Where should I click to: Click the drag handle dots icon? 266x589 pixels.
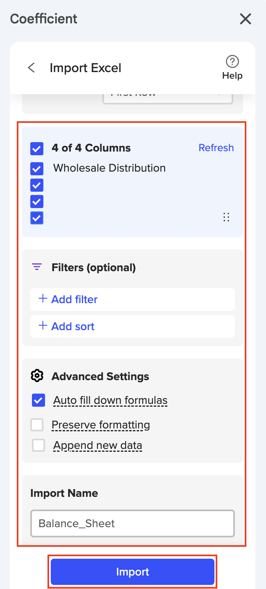coord(226,217)
